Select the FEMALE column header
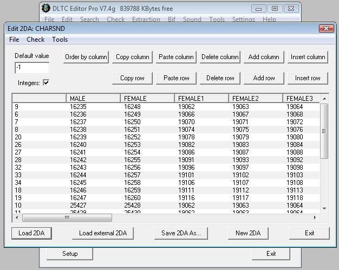339x270 pixels. point(147,98)
